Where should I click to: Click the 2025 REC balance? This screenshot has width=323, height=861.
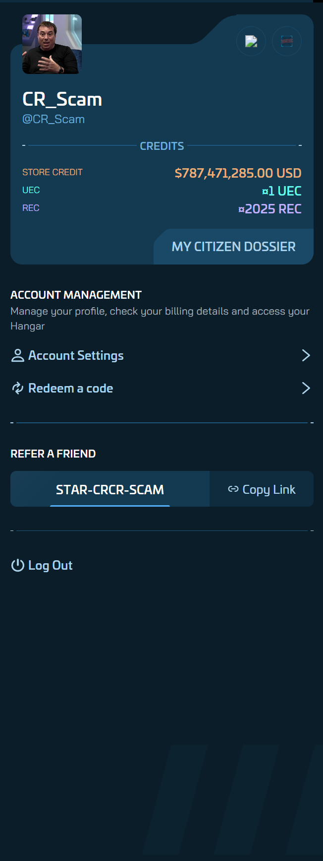270,209
